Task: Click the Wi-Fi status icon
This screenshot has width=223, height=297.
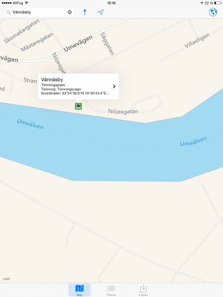Action: click(27, 3)
